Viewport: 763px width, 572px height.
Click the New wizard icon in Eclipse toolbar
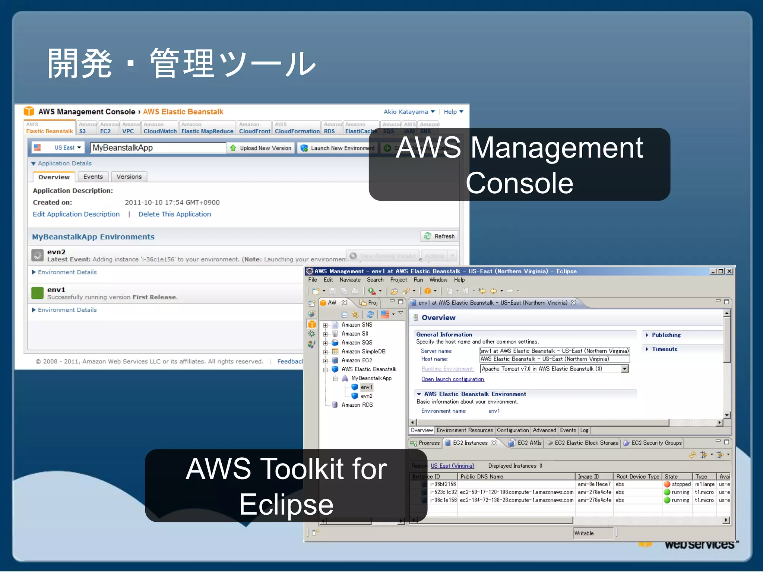[316, 291]
